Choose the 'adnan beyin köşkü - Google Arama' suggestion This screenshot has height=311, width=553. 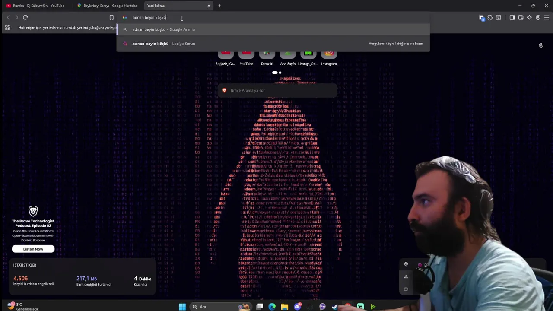[x=273, y=29]
